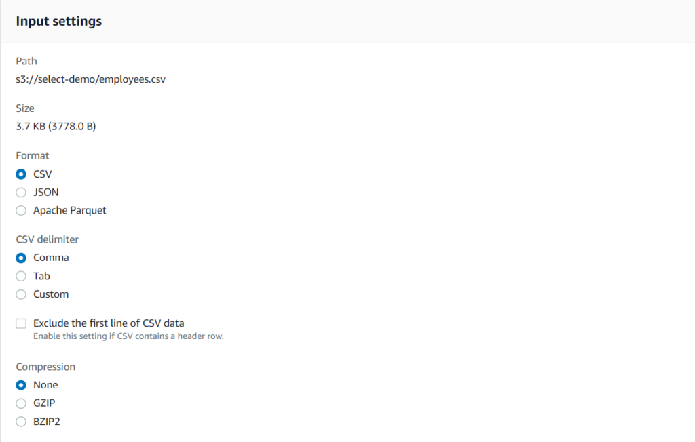
Task: Choose the Apache Parquet format option
Action: coord(21,211)
